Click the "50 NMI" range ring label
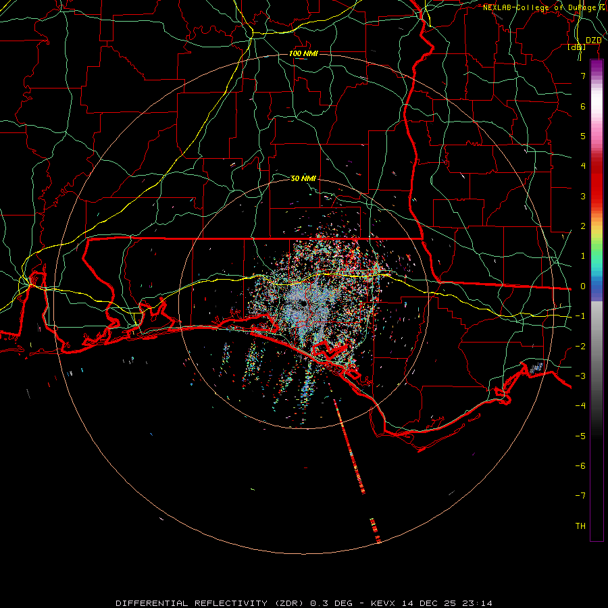This screenshot has height=608, width=608. click(303, 178)
